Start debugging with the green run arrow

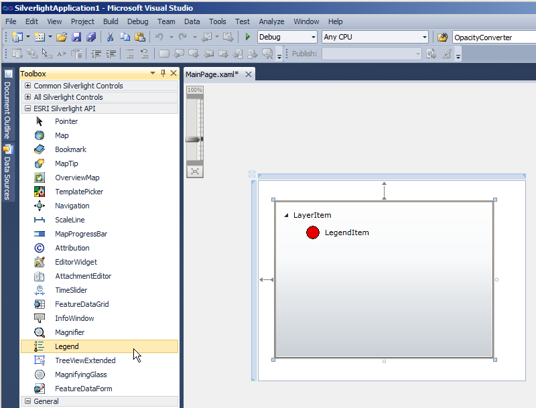pos(247,37)
